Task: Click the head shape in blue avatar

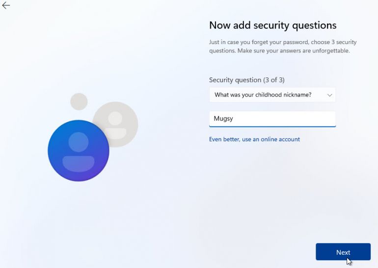Action: point(79,142)
